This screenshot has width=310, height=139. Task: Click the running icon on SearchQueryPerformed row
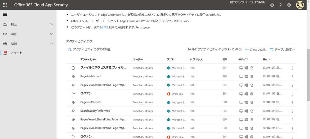[73, 111]
